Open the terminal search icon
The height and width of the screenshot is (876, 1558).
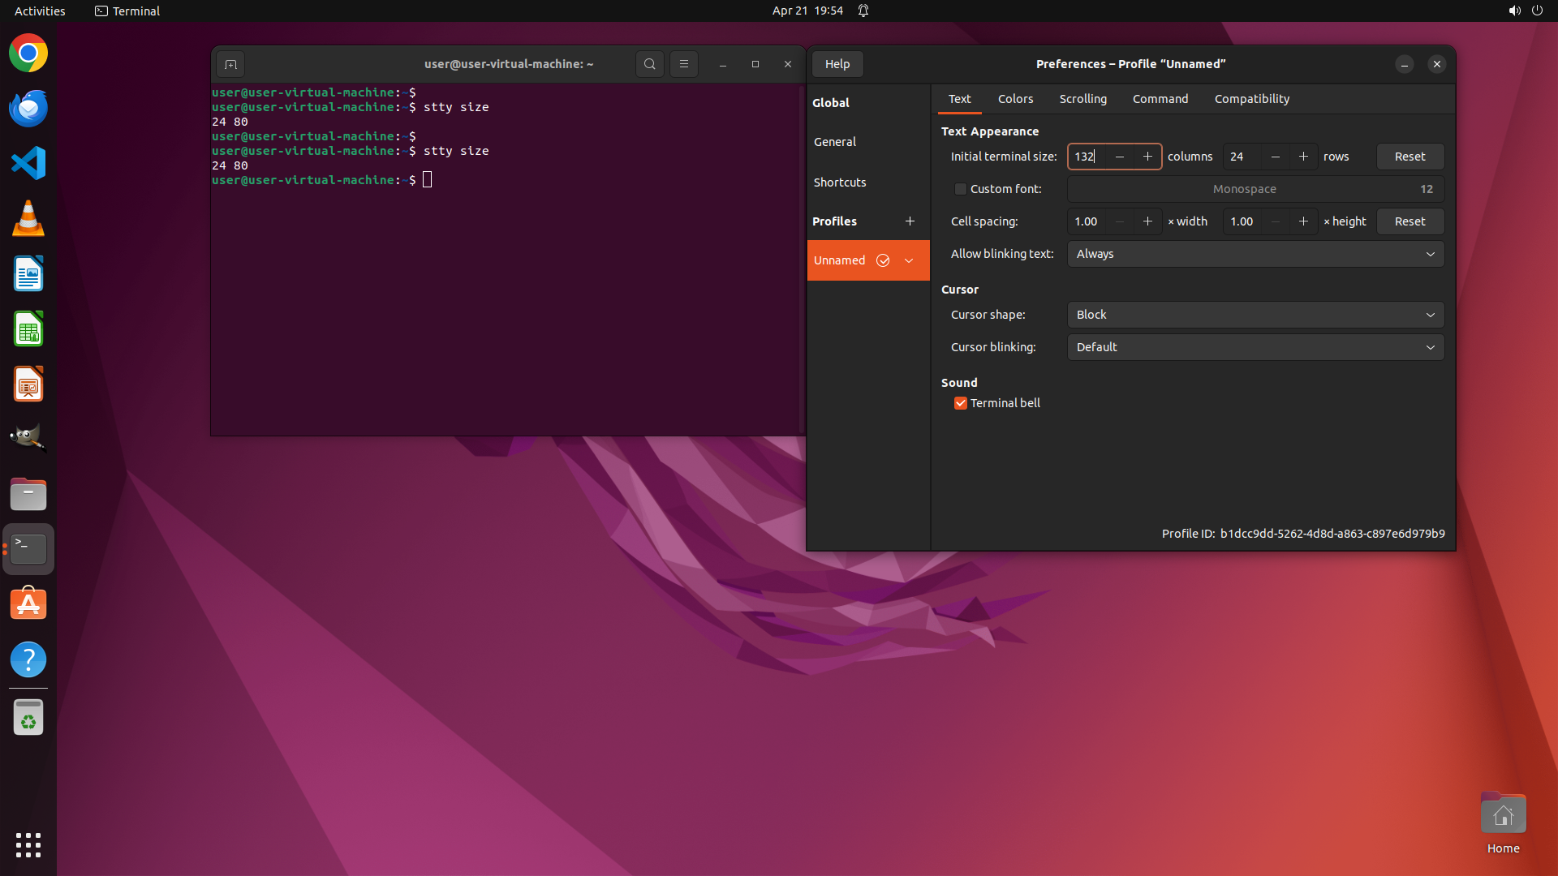point(649,64)
